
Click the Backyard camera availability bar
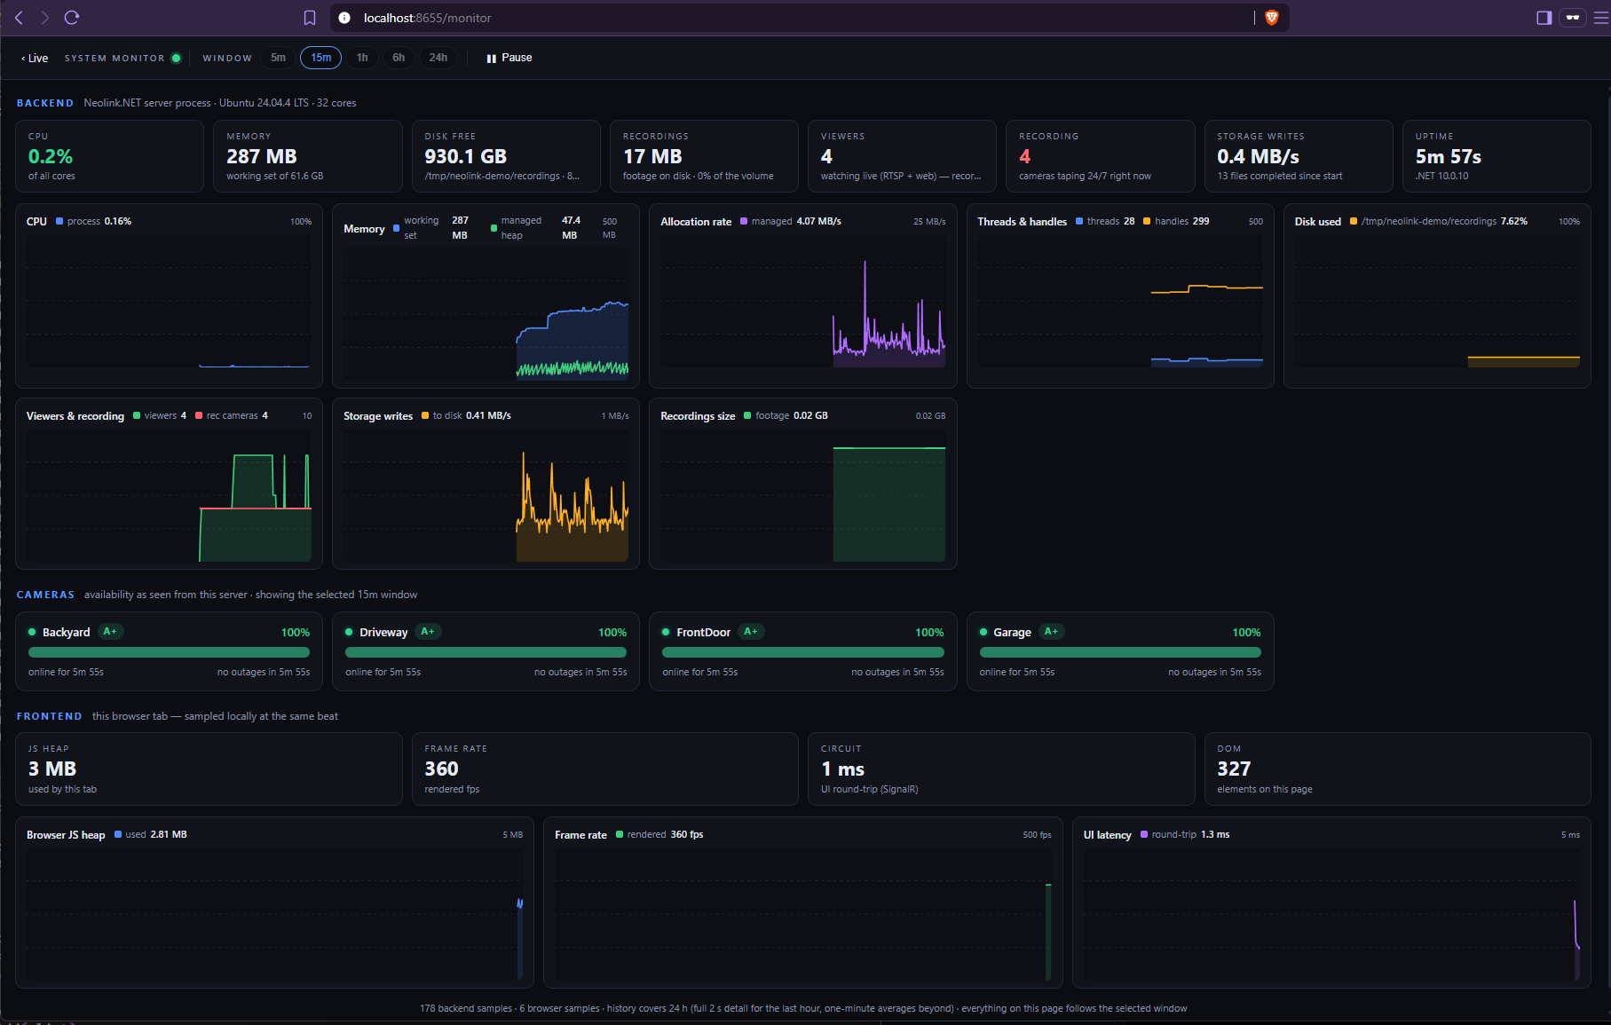click(169, 652)
